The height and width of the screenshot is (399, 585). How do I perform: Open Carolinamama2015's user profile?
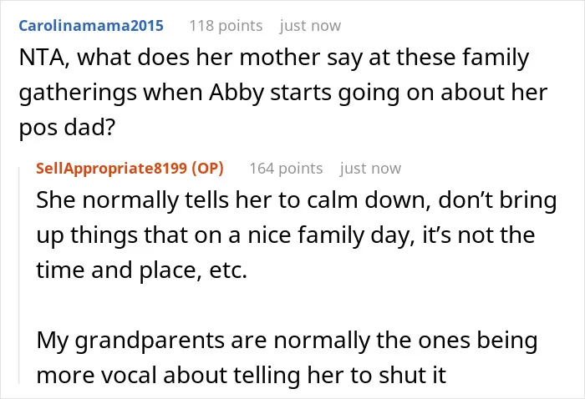(91, 26)
